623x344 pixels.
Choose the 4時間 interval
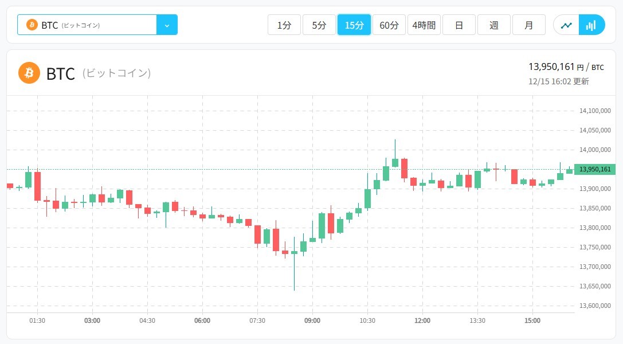point(424,25)
